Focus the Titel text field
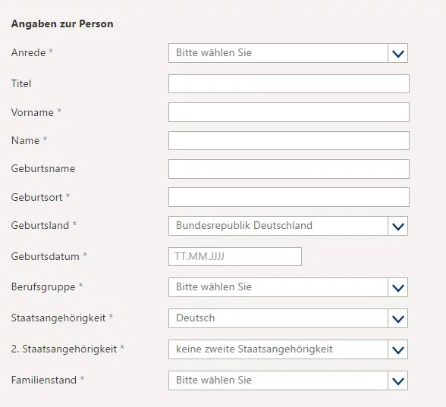The image size is (446, 407). click(289, 84)
